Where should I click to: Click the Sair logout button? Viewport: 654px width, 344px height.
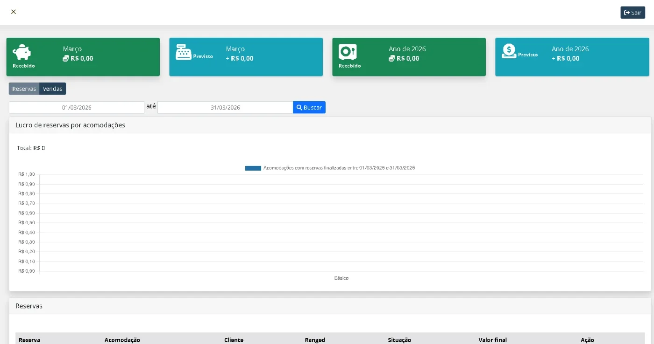633,13
